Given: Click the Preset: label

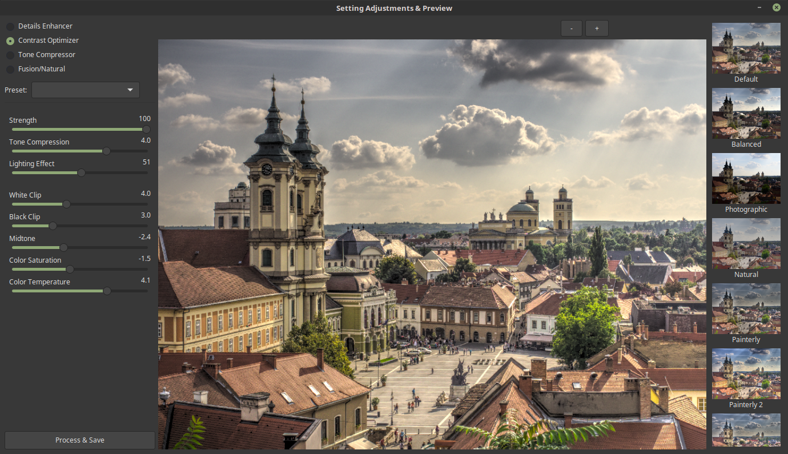Looking at the screenshot, I should click(x=16, y=90).
